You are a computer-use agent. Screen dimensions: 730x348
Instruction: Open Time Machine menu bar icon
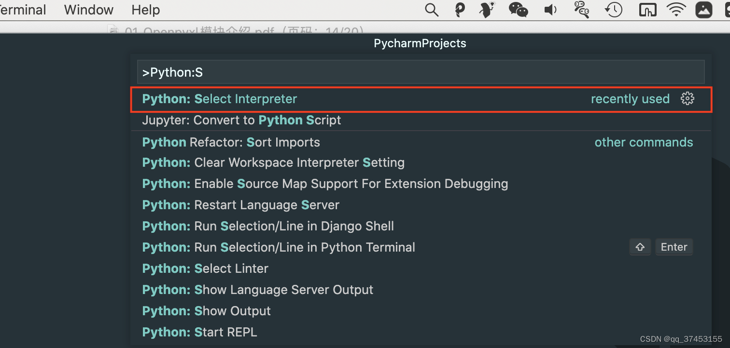(x=613, y=10)
